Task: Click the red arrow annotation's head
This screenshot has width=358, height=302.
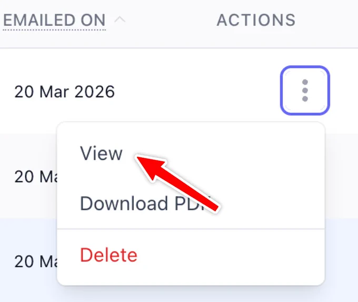Action: coord(150,166)
